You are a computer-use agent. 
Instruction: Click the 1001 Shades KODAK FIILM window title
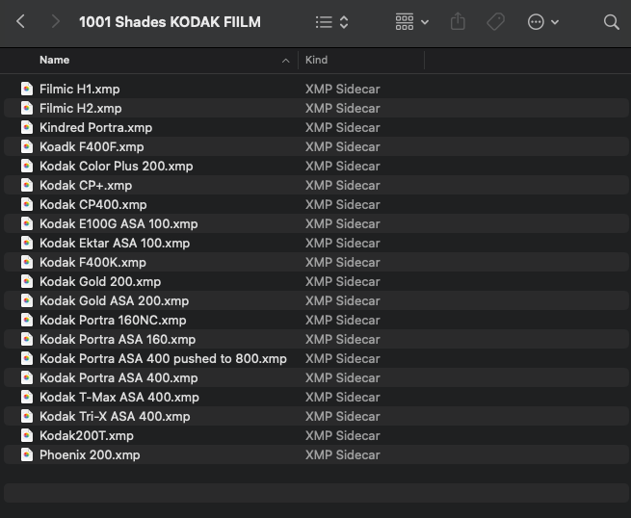pyautogui.click(x=170, y=21)
